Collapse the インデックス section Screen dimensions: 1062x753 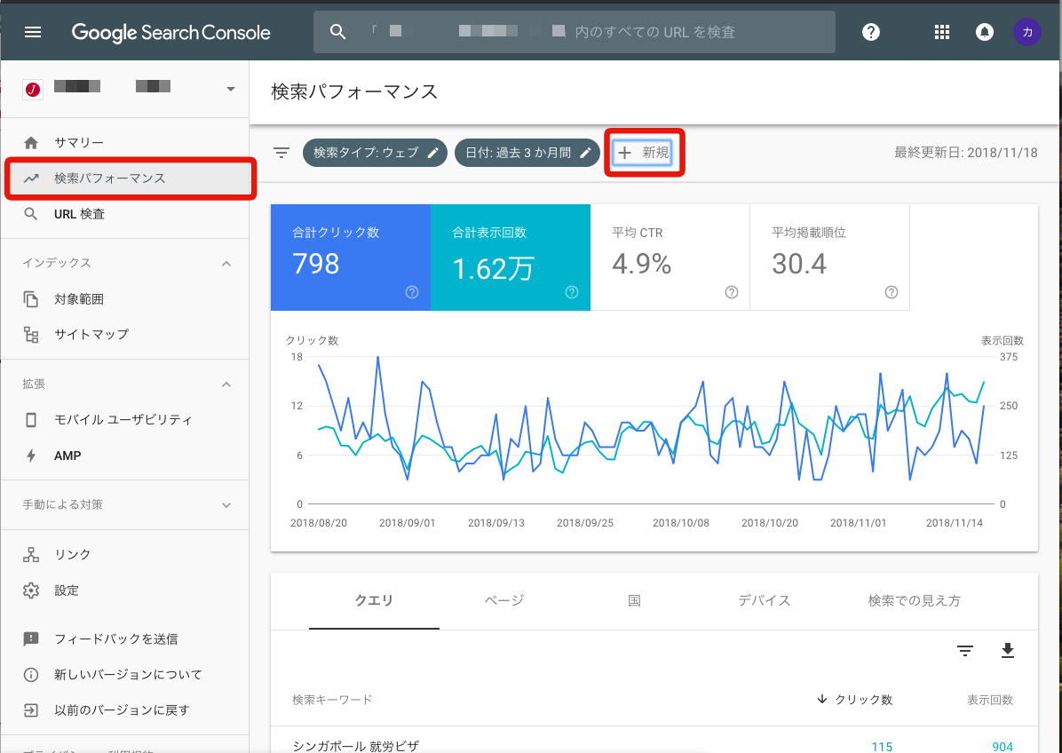[x=226, y=264]
